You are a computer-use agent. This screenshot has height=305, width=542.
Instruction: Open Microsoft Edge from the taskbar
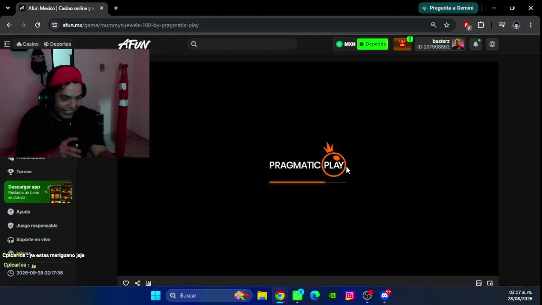coord(315,295)
